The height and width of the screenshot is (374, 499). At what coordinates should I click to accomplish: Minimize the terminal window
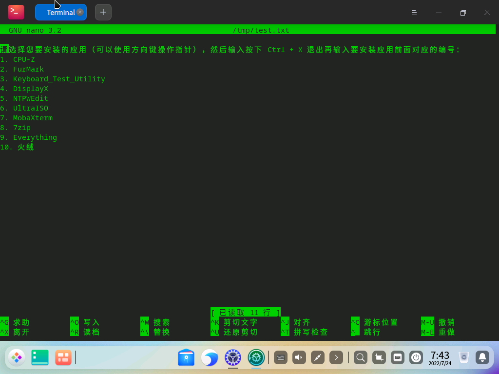tap(439, 12)
